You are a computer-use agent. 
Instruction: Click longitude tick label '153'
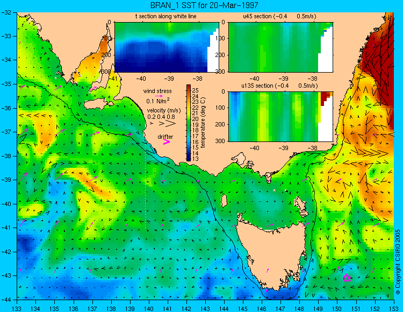click(x=393, y=309)
